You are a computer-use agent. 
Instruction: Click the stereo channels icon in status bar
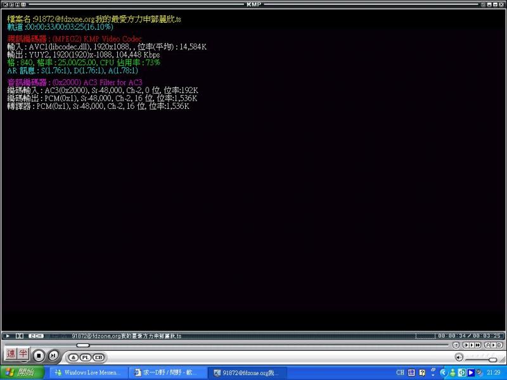(20, 336)
